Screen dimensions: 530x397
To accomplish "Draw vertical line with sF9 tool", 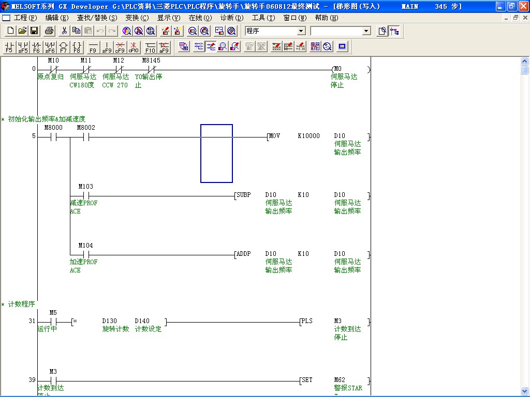I will pyautogui.click(x=107, y=47).
